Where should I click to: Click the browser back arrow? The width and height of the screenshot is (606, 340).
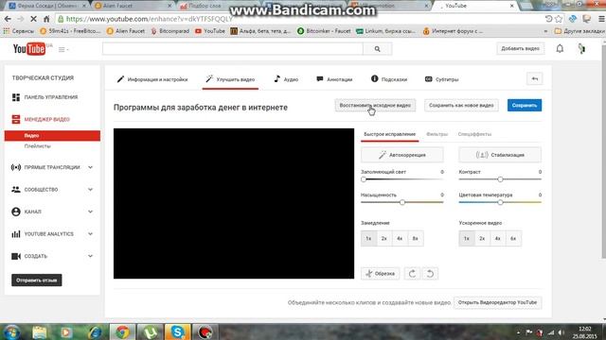8,19
